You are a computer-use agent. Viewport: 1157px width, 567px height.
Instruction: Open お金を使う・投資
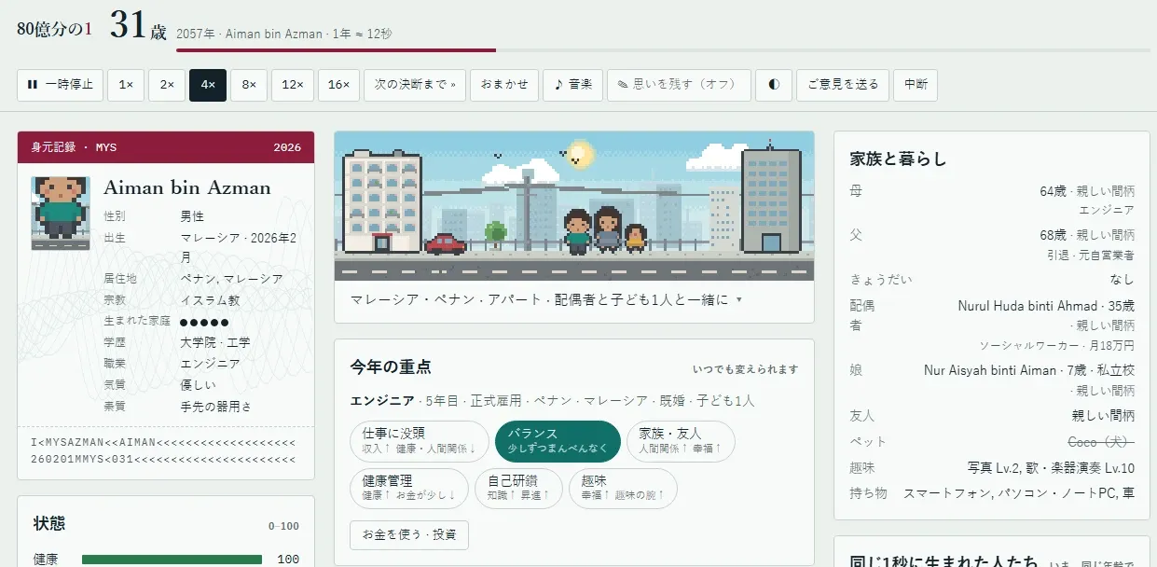pyautogui.click(x=409, y=535)
